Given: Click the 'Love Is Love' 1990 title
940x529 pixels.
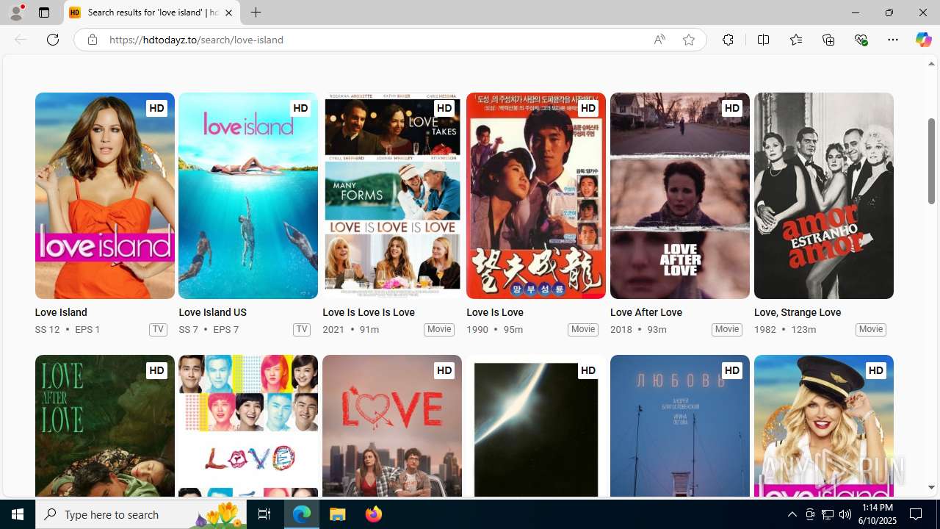Looking at the screenshot, I should [x=495, y=312].
